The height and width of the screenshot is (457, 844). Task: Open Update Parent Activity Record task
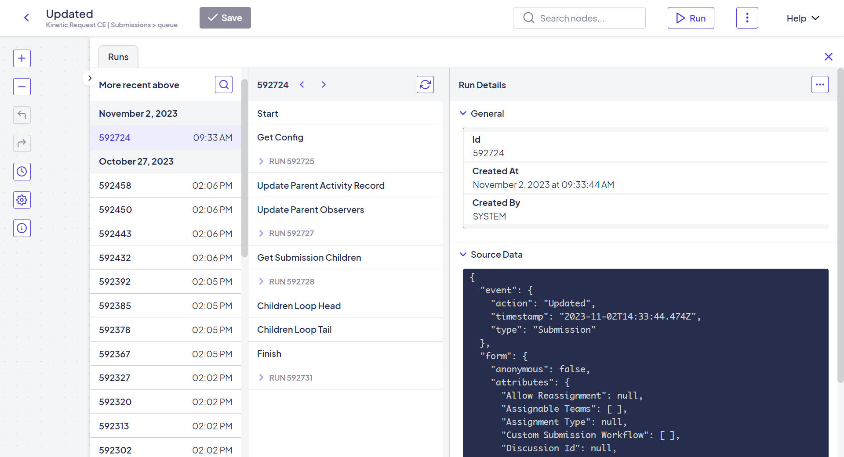click(346, 185)
